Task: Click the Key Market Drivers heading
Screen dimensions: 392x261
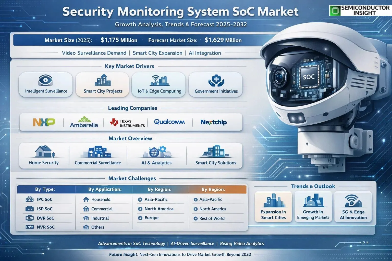Action: click(x=130, y=66)
